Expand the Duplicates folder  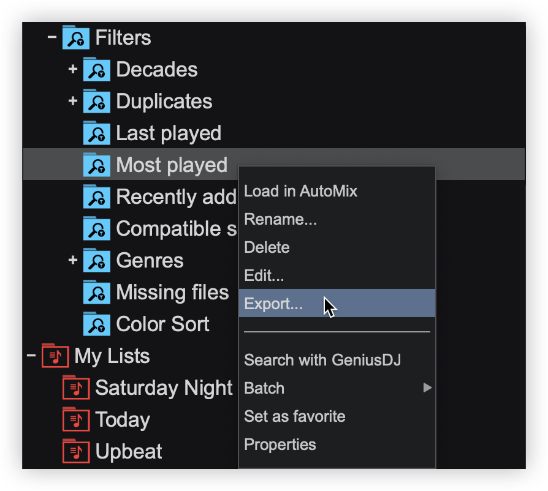[x=73, y=101]
